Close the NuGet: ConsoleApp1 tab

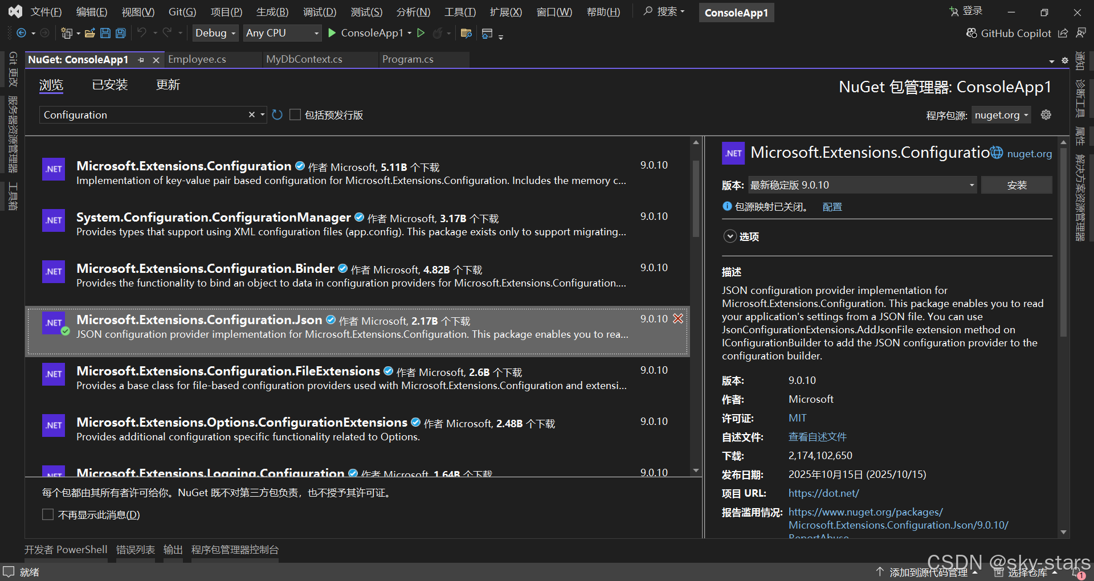pyautogui.click(x=156, y=60)
